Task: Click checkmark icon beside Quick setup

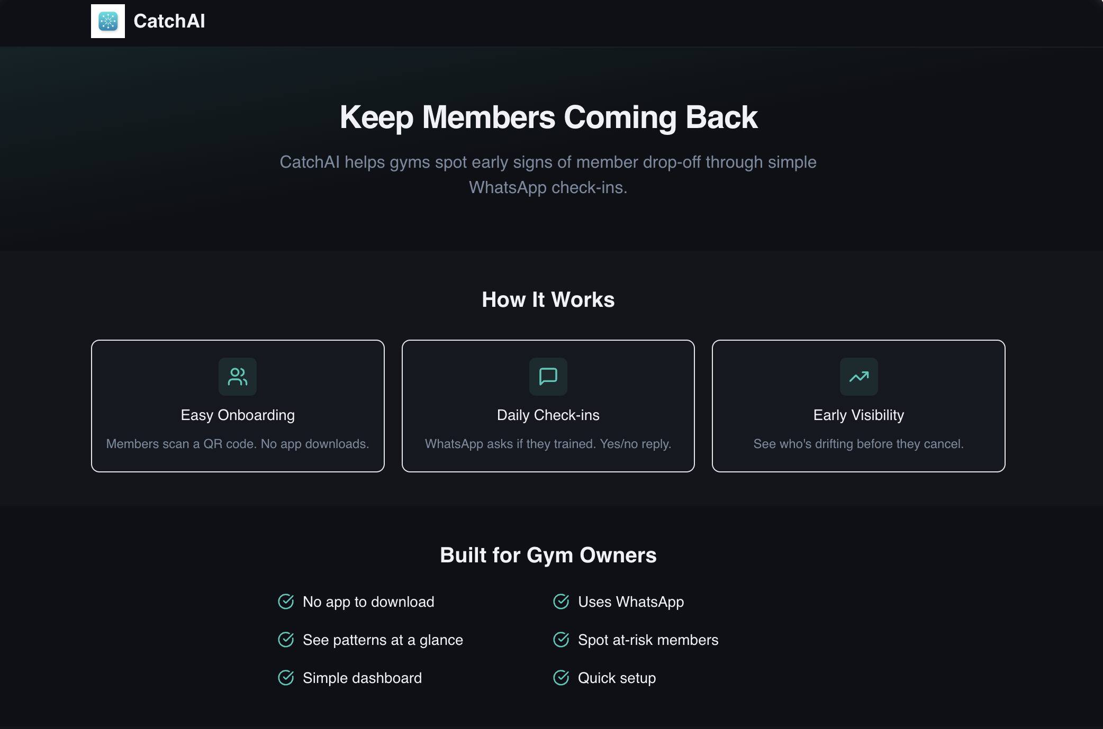Action: [x=561, y=678]
